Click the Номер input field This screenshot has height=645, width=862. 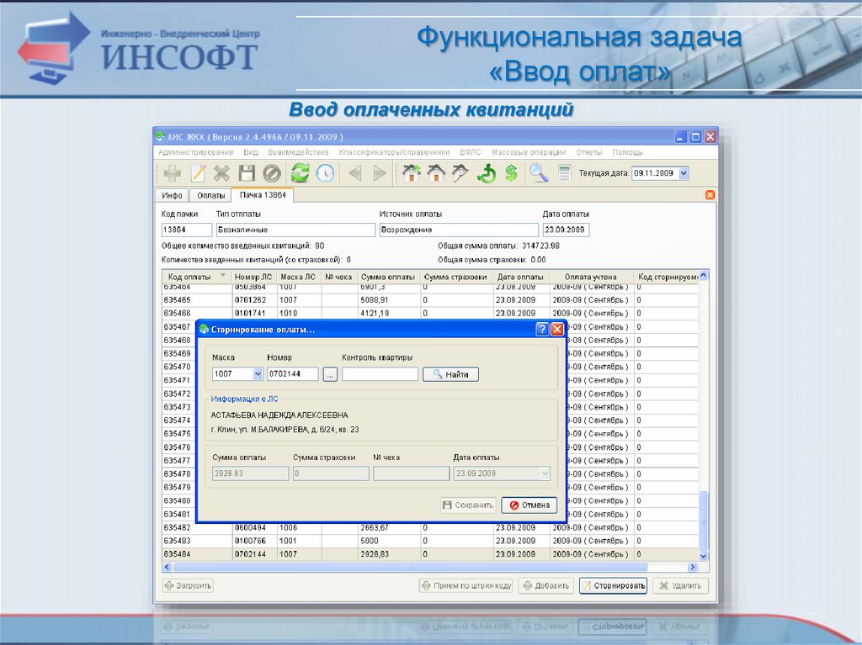[292, 374]
